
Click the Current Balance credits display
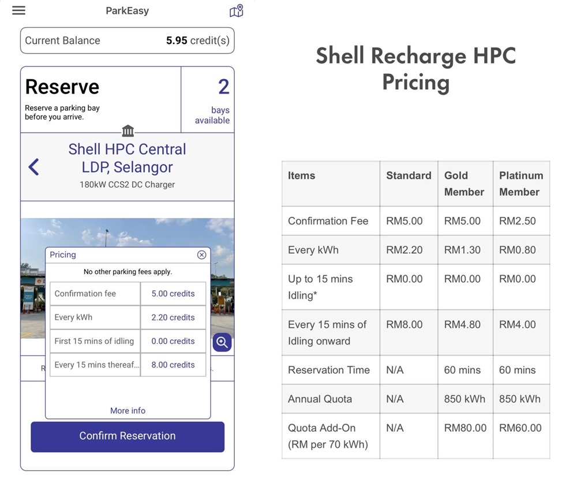[127, 40]
